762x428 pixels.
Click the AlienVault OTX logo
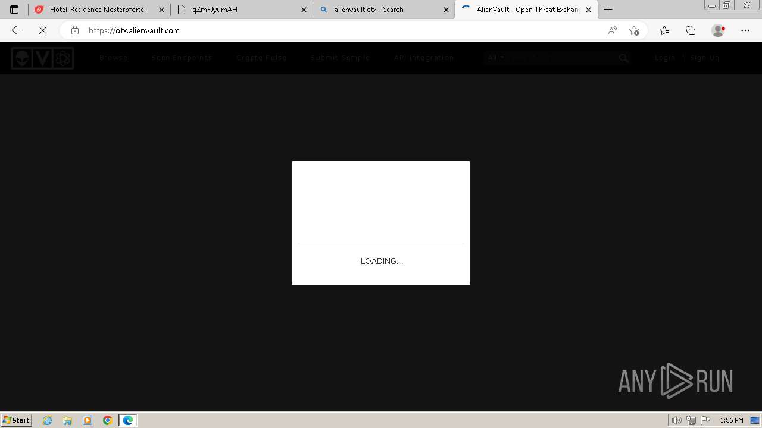42,58
